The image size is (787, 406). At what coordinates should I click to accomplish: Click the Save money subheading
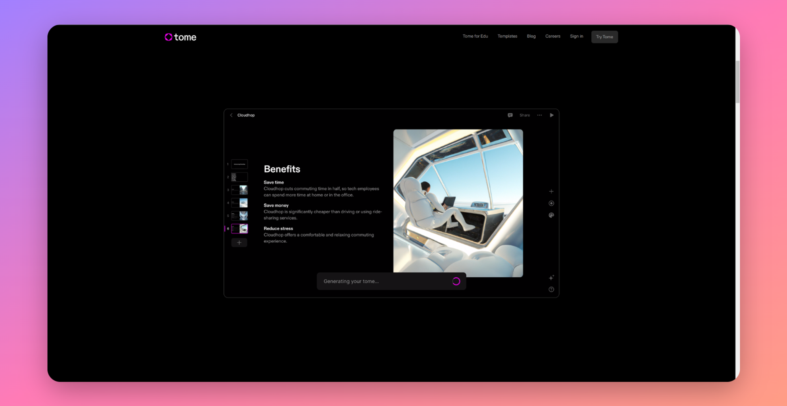click(276, 205)
